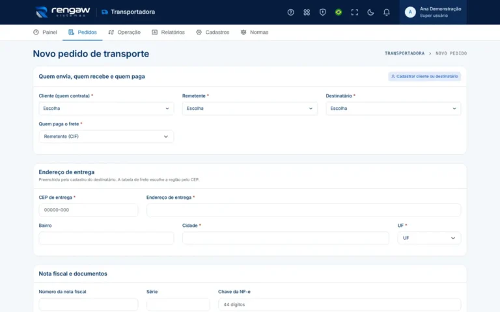Open the Normas tab
The height and width of the screenshot is (312, 500).
click(255, 32)
